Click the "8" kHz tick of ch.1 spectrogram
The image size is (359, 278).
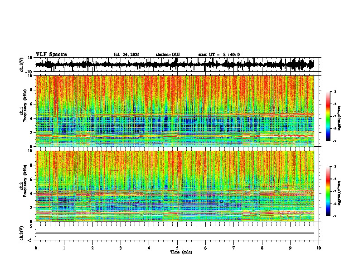pyautogui.click(x=31, y=90)
